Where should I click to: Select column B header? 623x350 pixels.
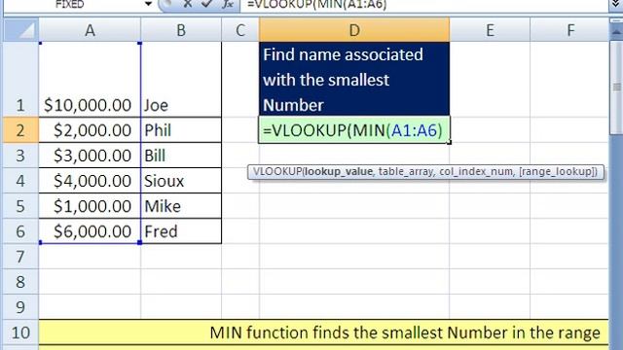[181, 30]
